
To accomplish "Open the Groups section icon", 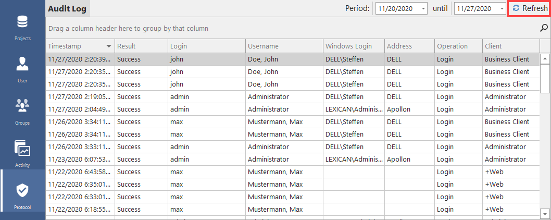I will click(22, 111).
